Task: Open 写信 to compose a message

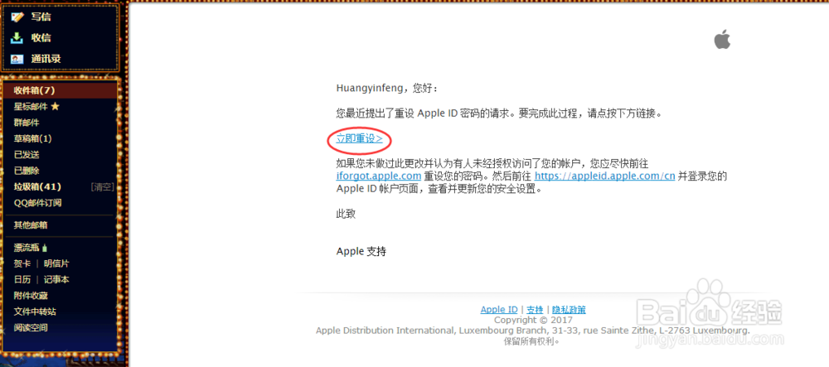Action: 41,17
